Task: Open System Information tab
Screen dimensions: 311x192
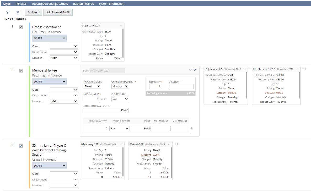Action: click(x=112, y=4)
